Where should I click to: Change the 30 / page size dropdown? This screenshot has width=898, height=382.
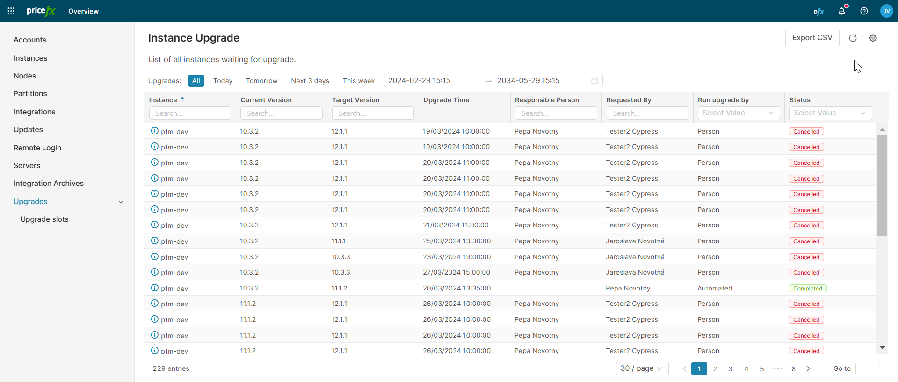pos(642,368)
